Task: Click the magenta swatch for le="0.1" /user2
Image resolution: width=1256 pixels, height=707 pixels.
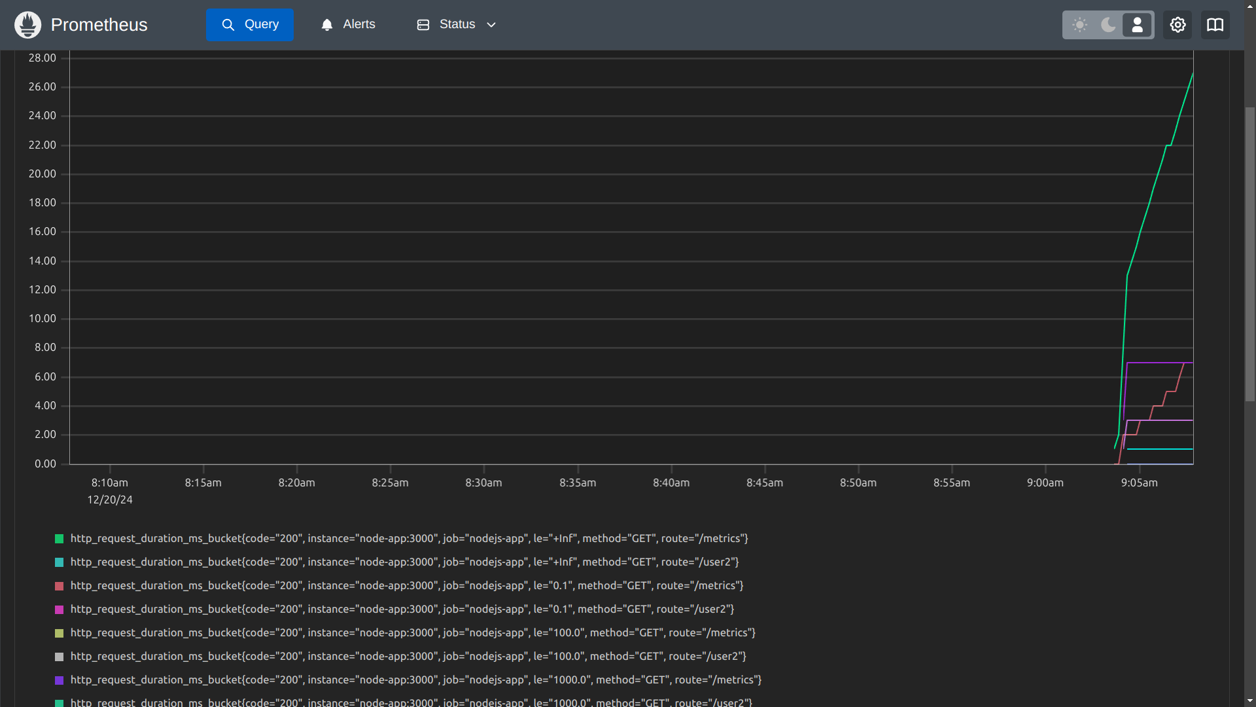Action: 60,609
